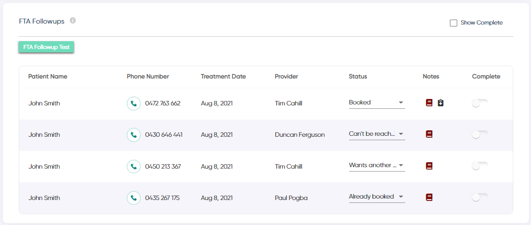Toggle Complete switch for 0472 763 662 row
531x225 pixels.
coord(480,103)
